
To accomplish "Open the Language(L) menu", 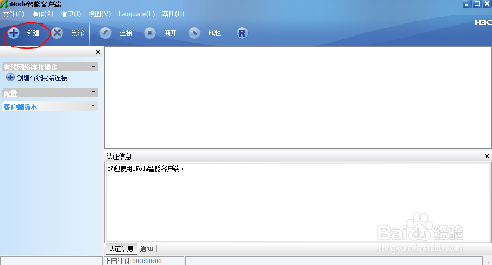I will click(136, 14).
